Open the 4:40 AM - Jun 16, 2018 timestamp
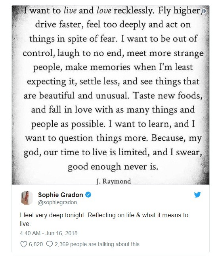Screen dimensions: 218x258 click(49, 233)
